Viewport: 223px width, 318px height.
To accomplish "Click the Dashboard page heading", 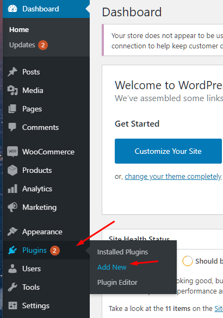I will click(132, 12).
